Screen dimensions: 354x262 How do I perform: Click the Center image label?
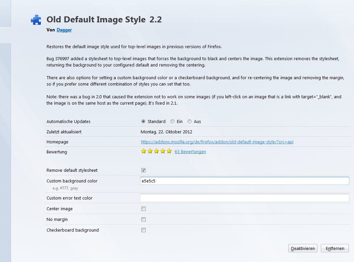[60, 209]
